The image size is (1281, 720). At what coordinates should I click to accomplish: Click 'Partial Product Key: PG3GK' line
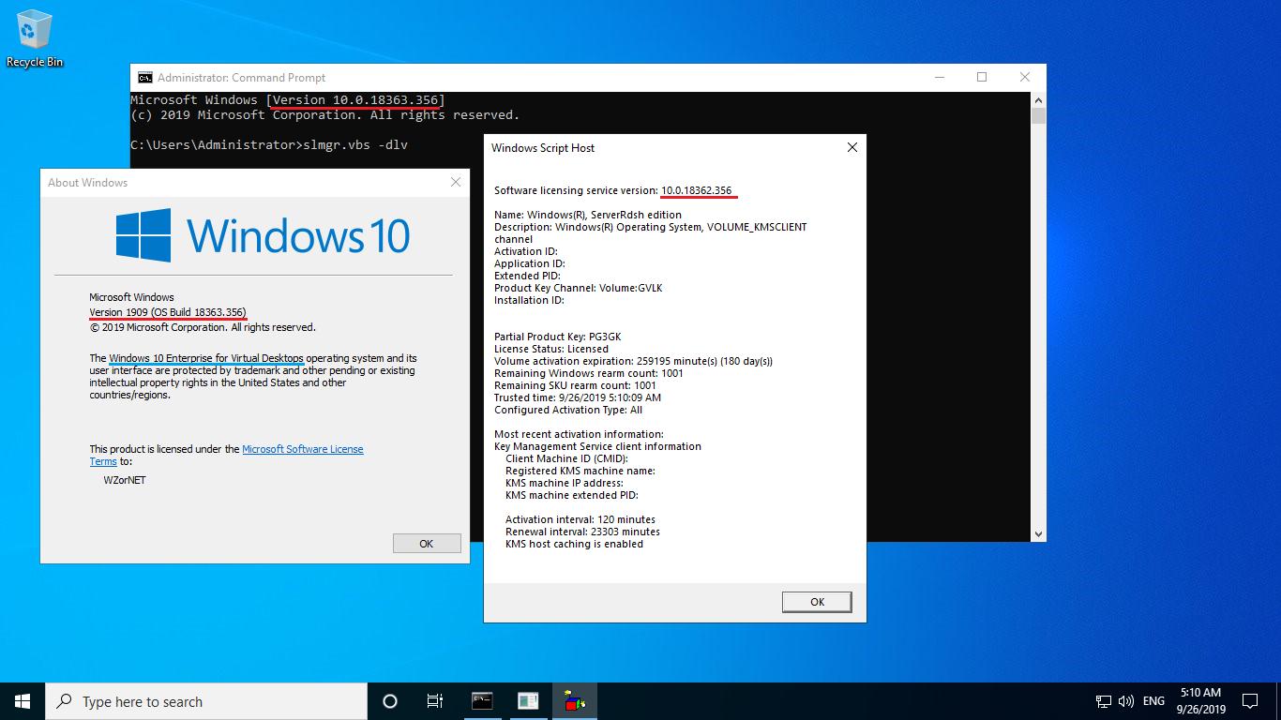558,337
